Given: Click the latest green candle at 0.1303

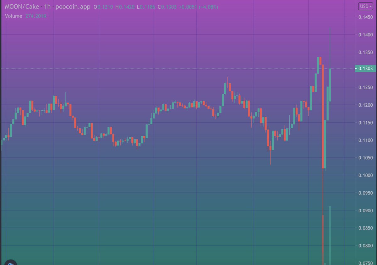Looking at the screenshot, I should tap(330, 85).
